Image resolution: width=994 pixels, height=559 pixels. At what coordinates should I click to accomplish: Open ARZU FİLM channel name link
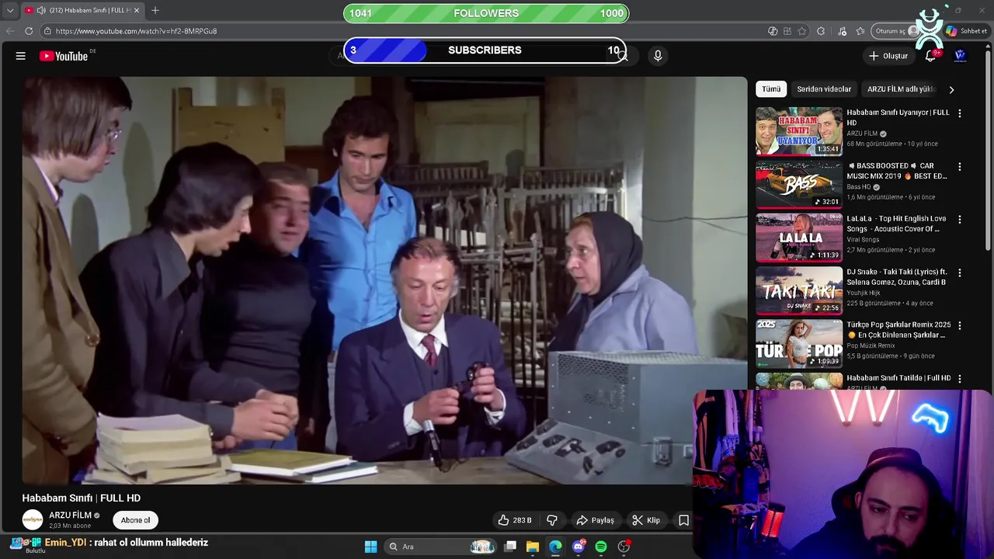70,515
